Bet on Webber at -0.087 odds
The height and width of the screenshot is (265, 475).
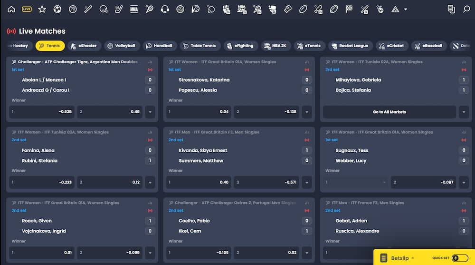click(x=423, y=182)
